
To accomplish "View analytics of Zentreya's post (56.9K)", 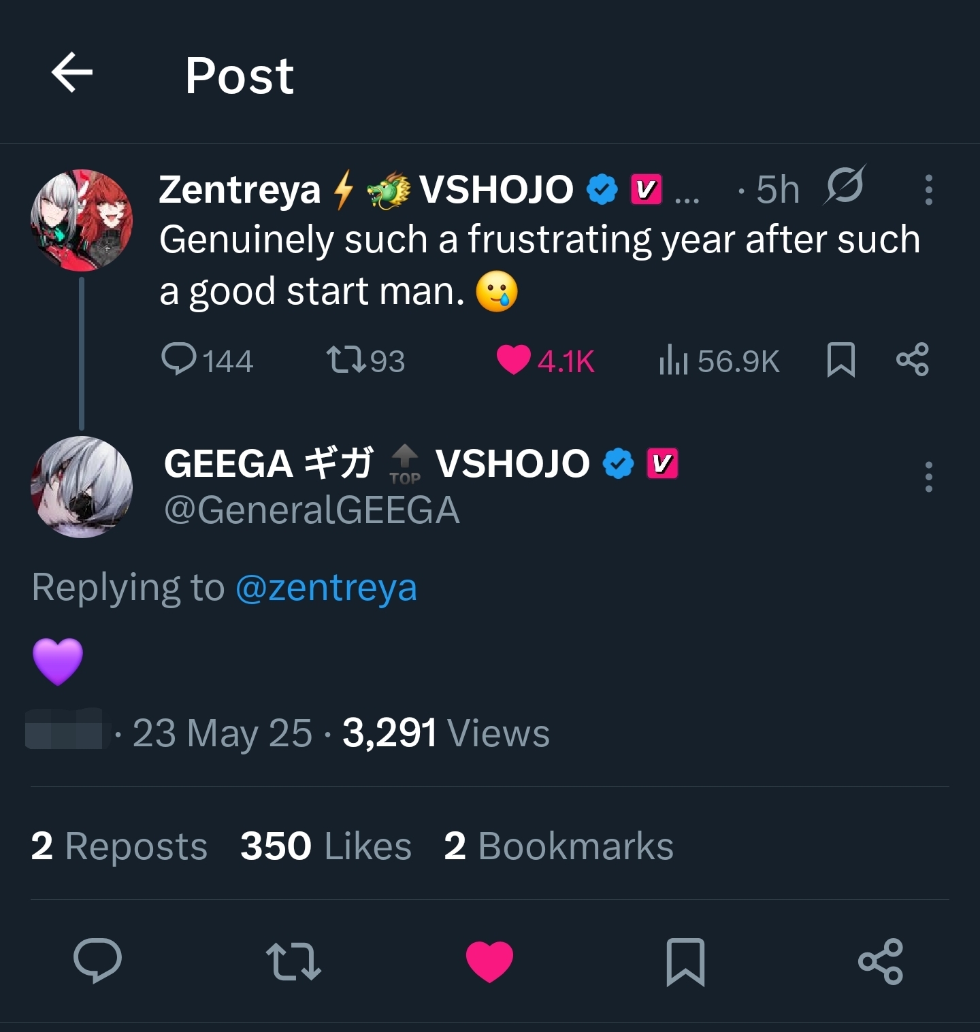I will coord(674,359).
